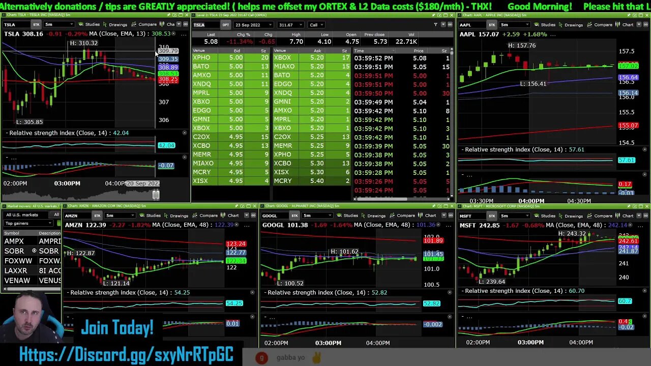The image size is (651, 366).
Task: Click the TSLA symbol input in TSLA chart
Action: click(x=16, y=24)
